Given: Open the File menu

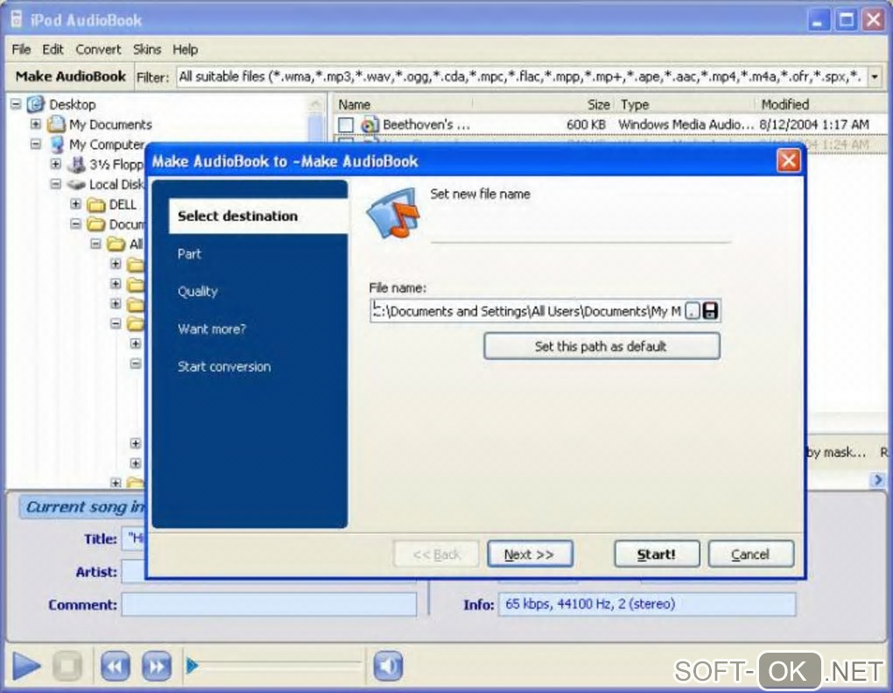Looking at the screenshot, I should tap(21, 50).
